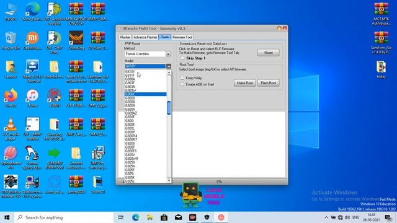Select model G611F in the list
Image resolution: width=397 pixels, height=223 pixels.
(x=146, y=76)
